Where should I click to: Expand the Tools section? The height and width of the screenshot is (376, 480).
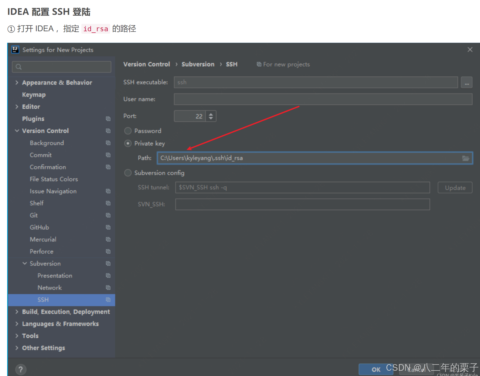[17, 336]
